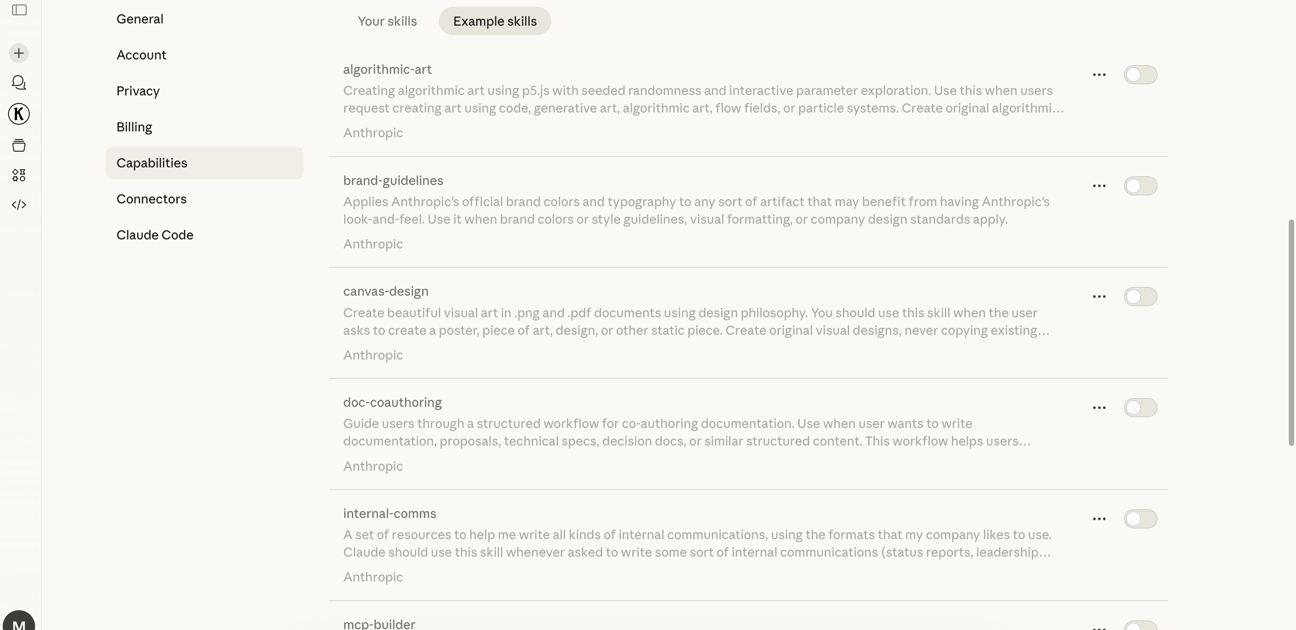Turn on the internal-comms skill switch
The width and height of the screenshot is (1296, 630).
[1140, 519]
